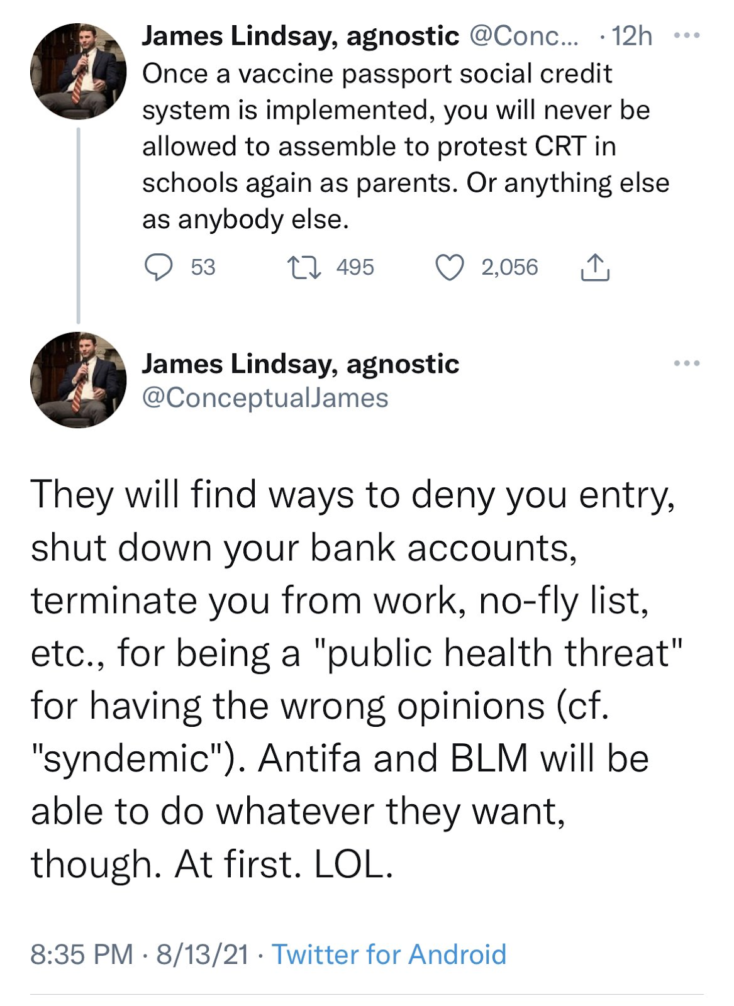Click the 53 replies count
734x1006 pixels.
coord(203,267)
